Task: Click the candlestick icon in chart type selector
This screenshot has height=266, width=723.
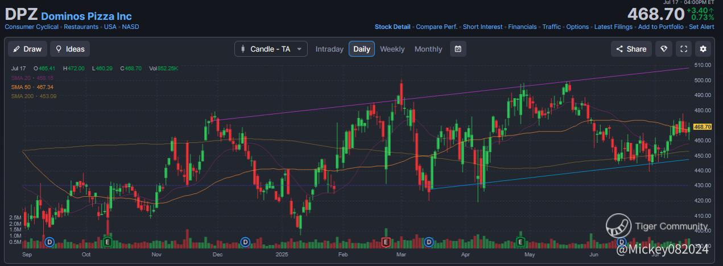Action: (243, 49)
